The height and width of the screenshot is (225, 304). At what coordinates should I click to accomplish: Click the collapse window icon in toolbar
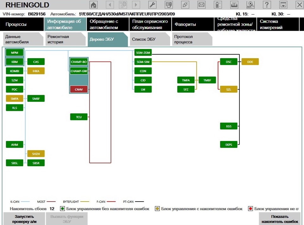tap(283, 5)
